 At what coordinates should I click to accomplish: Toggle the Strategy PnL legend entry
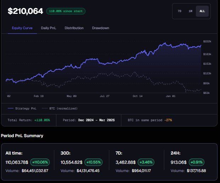[22, 108]
